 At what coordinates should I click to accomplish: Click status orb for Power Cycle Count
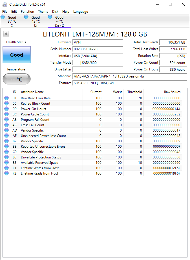point(6,114)
